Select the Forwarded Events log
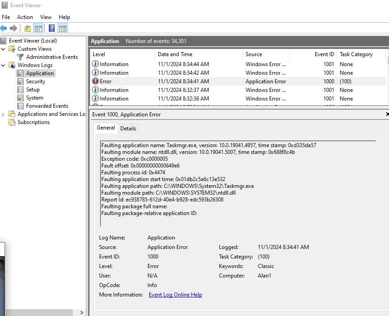 [47, 106]
